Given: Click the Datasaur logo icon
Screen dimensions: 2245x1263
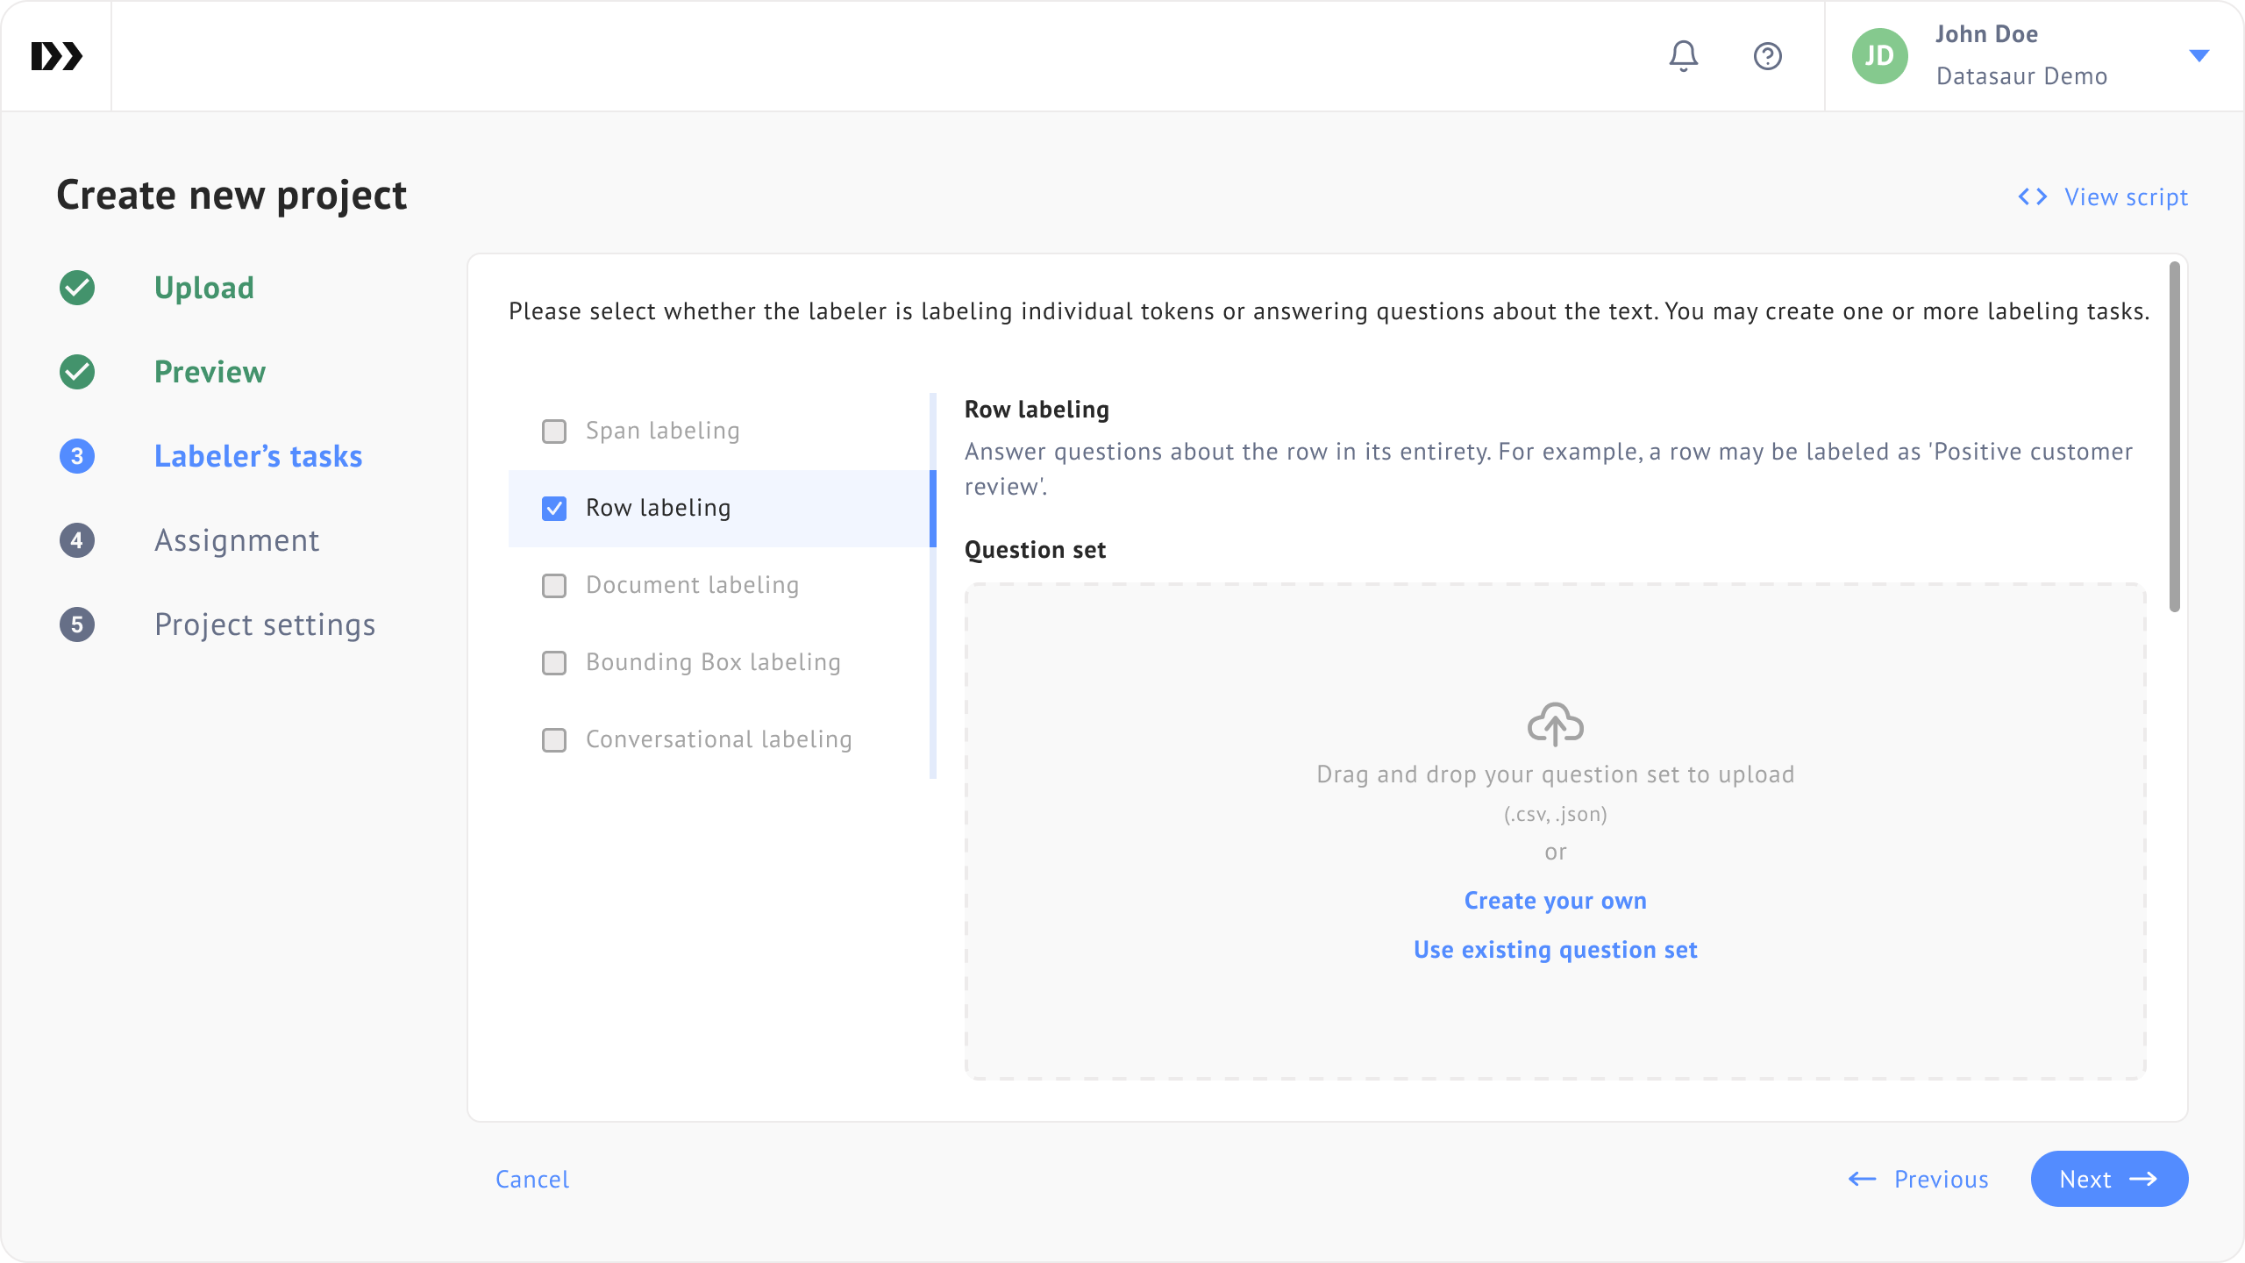Looking at the screenshot, I should click(56, 56).
